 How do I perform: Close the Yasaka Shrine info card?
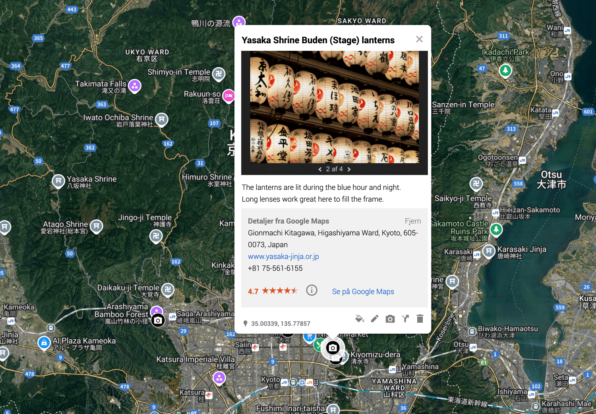click(x=419, y=39)
